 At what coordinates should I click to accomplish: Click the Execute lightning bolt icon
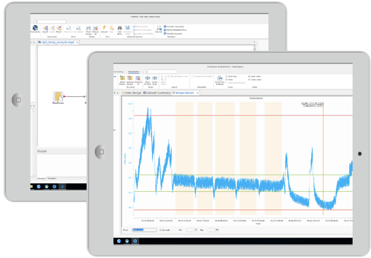click(105, 29)
